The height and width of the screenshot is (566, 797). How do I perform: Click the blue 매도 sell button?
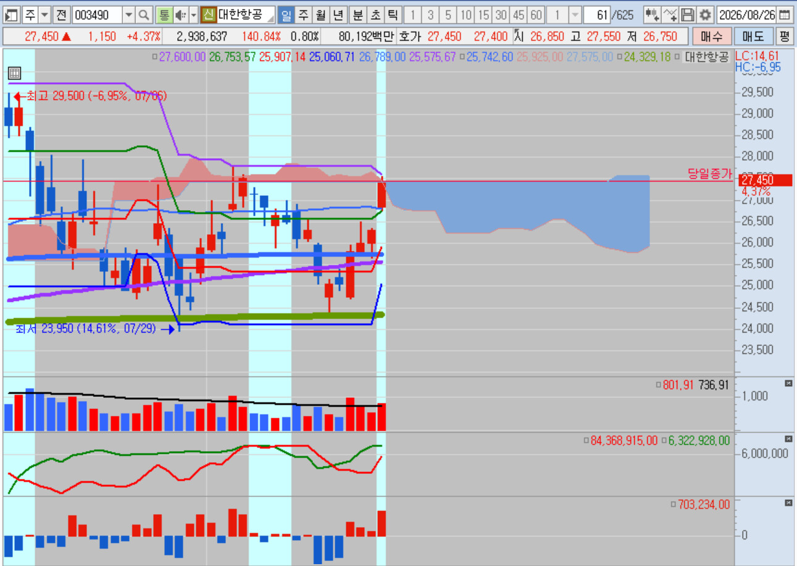click(x=753, y=36)
